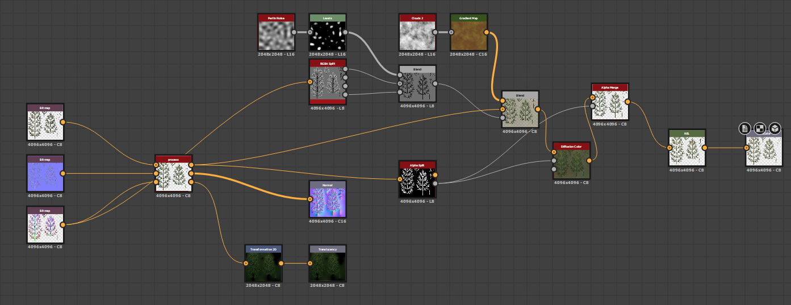
Task: Select the Diffusion Color node
Action: (x=572, y=161)
